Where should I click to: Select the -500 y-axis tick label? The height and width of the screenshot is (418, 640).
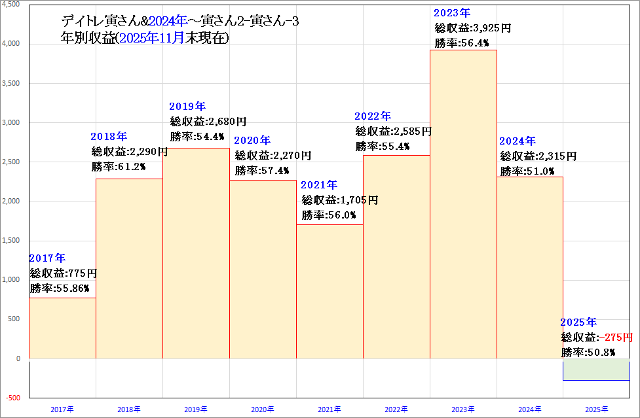click(12, 398)
